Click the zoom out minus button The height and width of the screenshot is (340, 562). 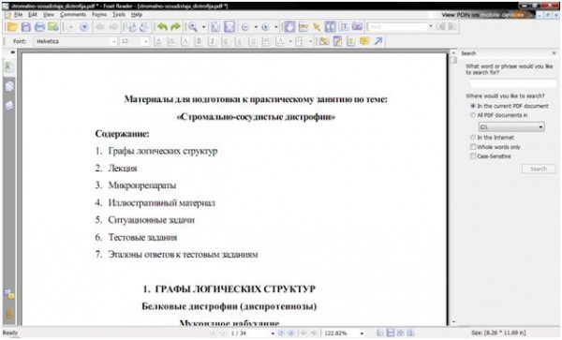coord(245,27)
